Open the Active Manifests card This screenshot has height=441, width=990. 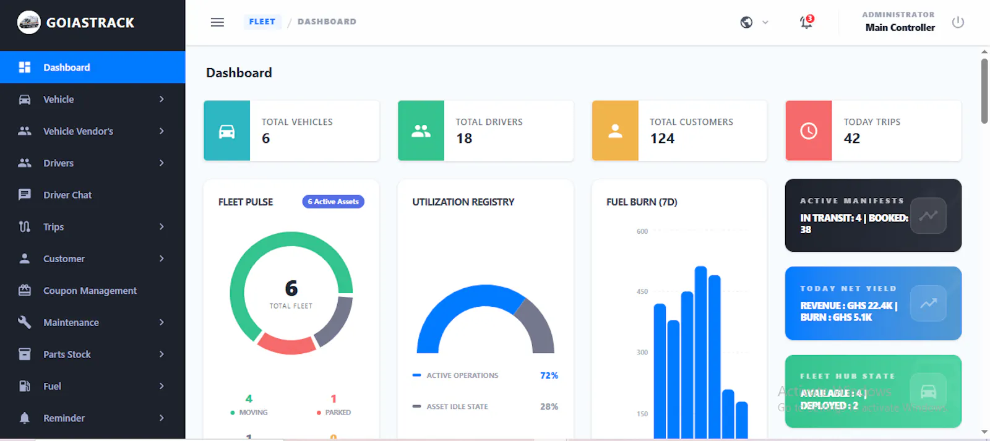tap(873, 215)
